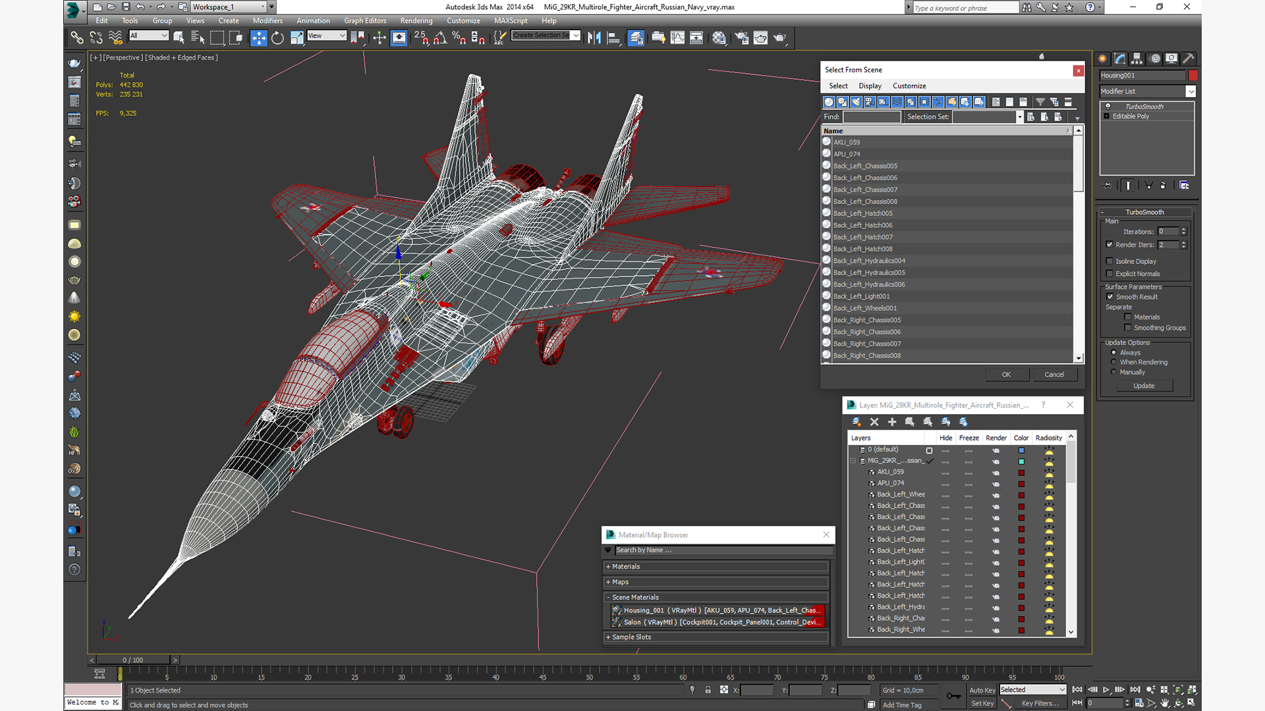1265x711 pixels.
Task: Toggle Percent Snap in main toolbar
Action: pyautogui.click(x=459, y=38)
